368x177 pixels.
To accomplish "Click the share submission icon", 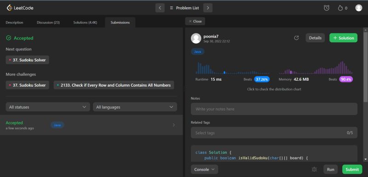I will (296, 38).
